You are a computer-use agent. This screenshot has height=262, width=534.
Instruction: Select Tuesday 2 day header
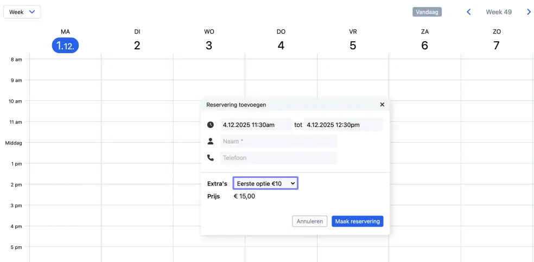[137, 46]
